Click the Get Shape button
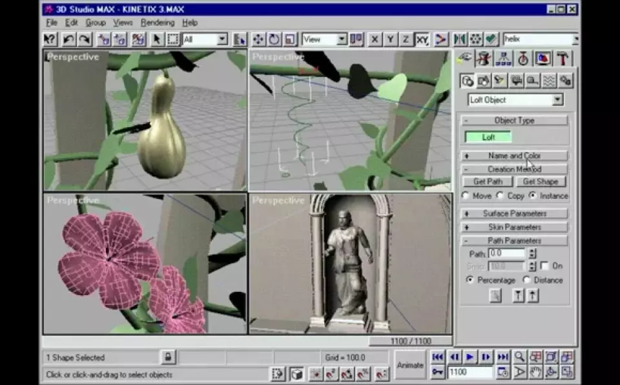 pos(541,182)
